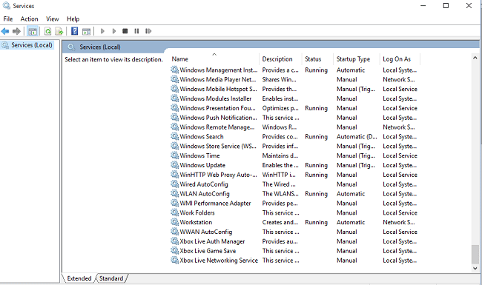Click the Export List toolbar icon

59,31
